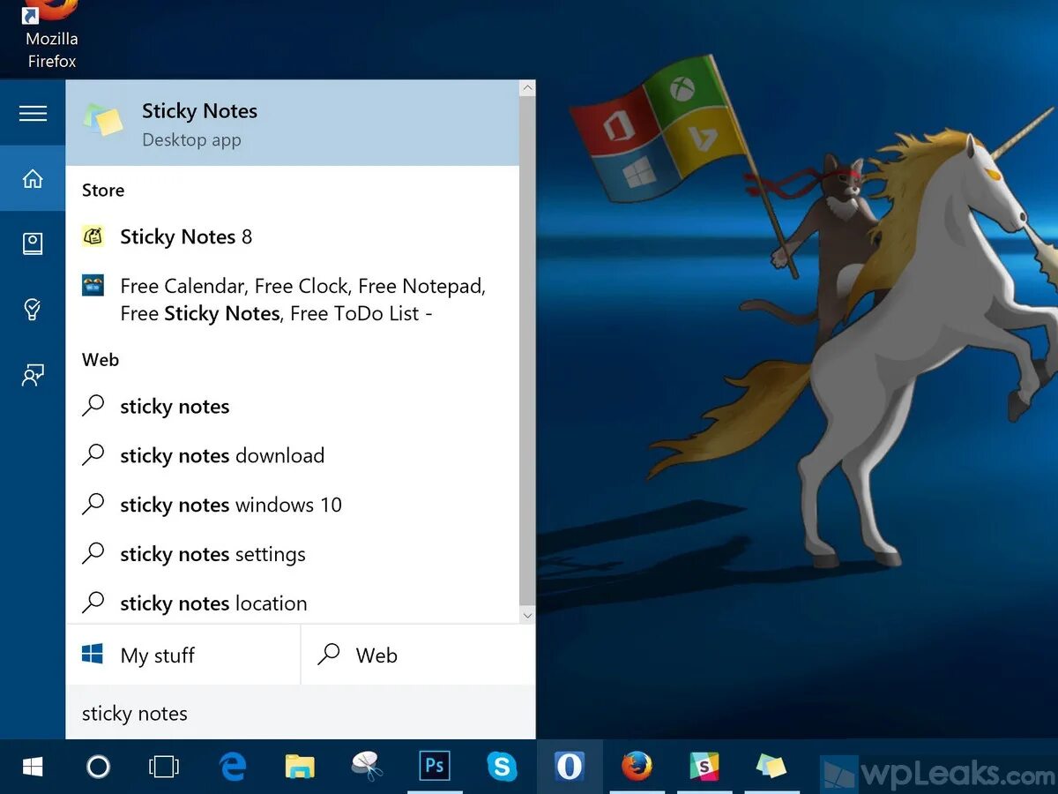Click the Sticky Notes app icon in top result

point(102,120)
